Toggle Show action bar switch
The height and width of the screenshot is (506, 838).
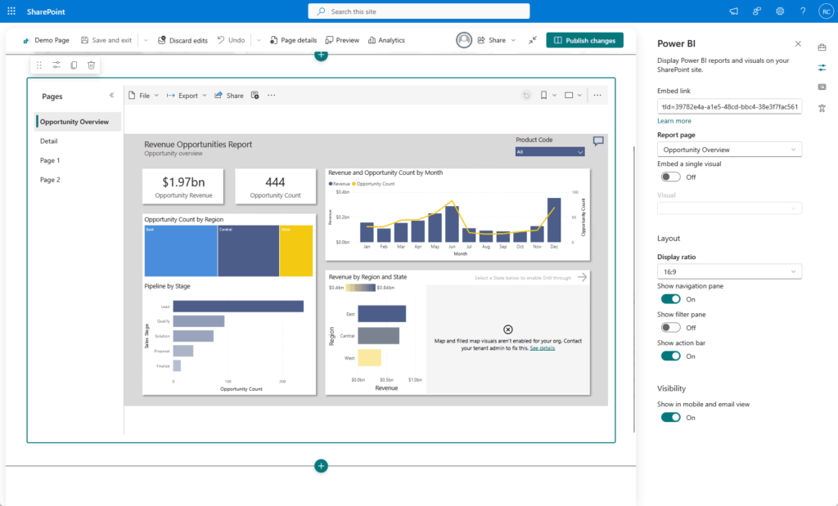(x=671, y=356)
